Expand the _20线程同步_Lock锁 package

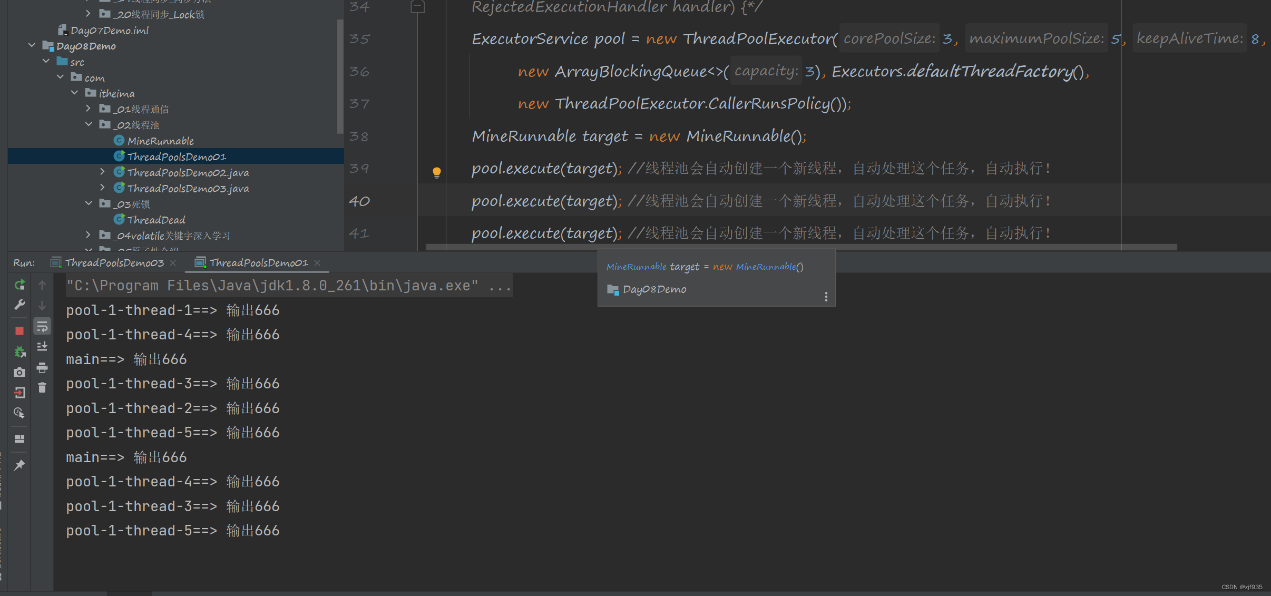[x=88, y=14]
